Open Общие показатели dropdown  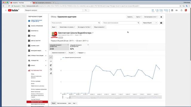tap(100, 27)
